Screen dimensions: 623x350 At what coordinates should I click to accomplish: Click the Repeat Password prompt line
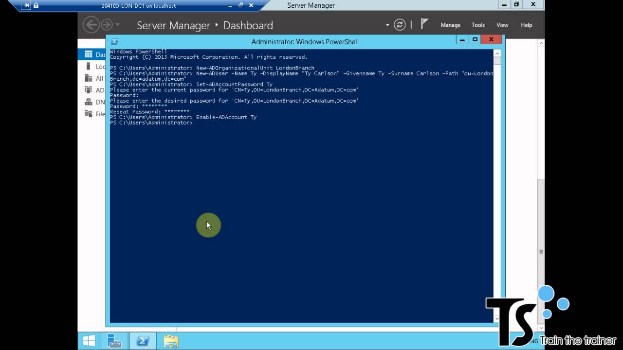tap(149, 112)
